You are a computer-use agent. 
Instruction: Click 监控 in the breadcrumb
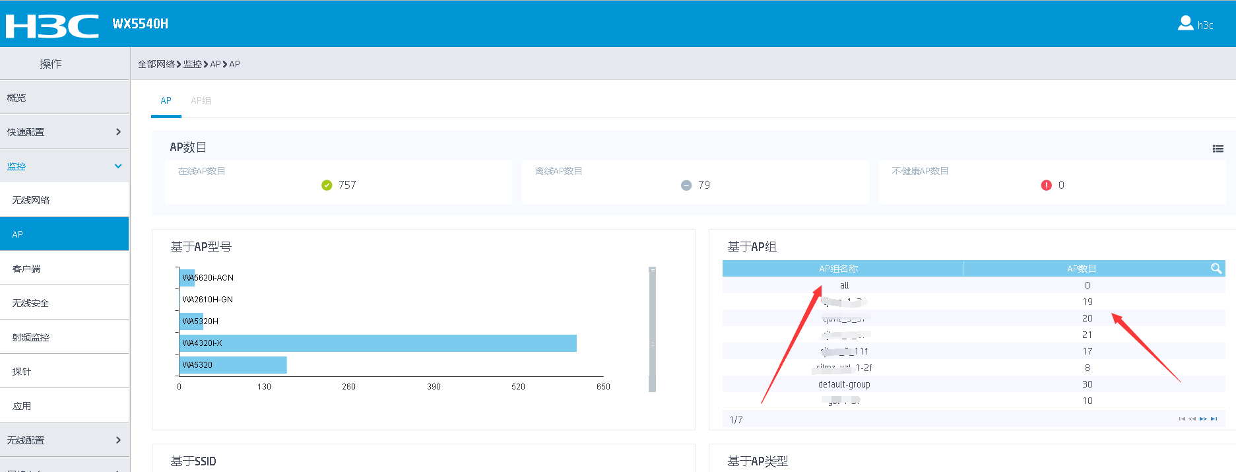pos(193,64)
